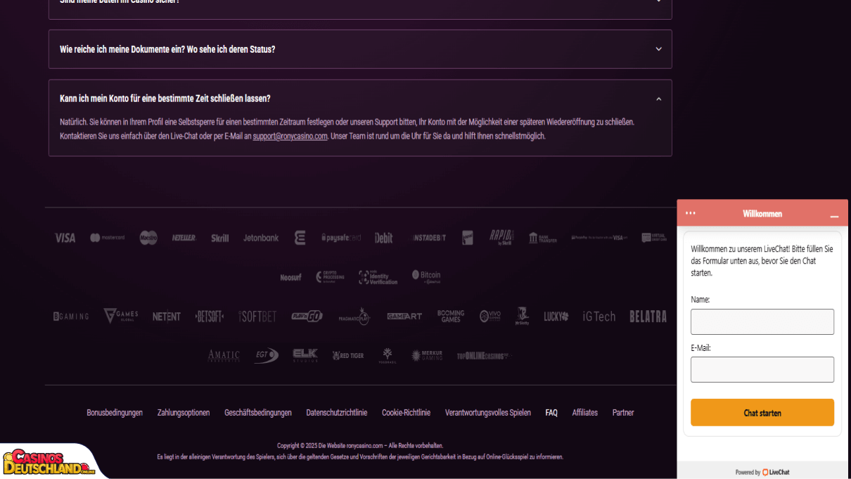Click the Amatic provider logo
Image resolution: width=851 pixels, height=479 pixels.
[224, 356]
